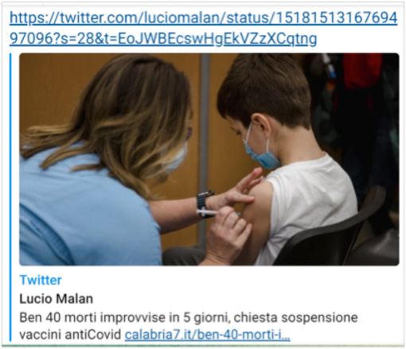Click the second URL line starting with 97096?s=28

tap(163, 39)
